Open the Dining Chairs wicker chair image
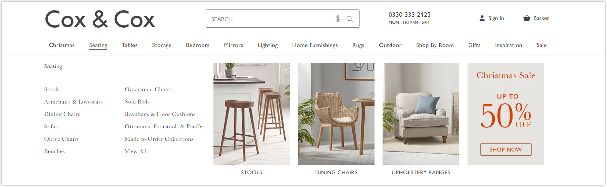Image resolution: width=607 pixels, height=187 pixels. pyautogui.click(x=336, y=114)
